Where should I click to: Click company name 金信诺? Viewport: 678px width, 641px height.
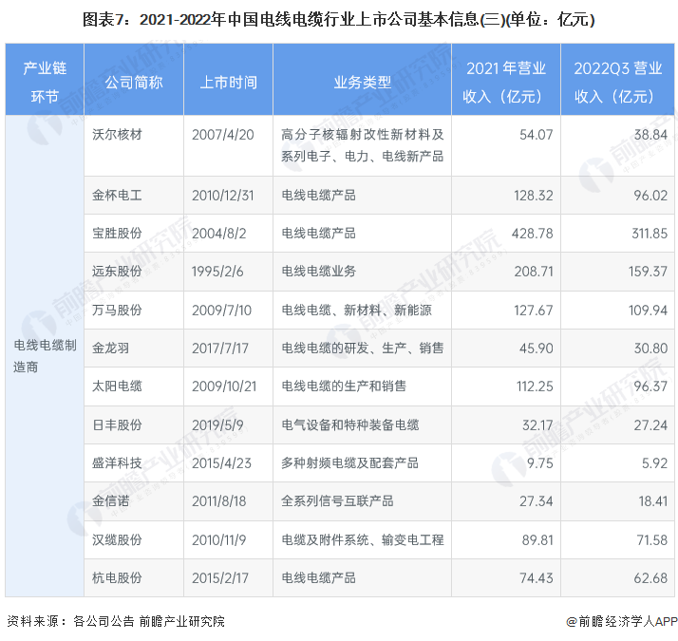(111, 500)
